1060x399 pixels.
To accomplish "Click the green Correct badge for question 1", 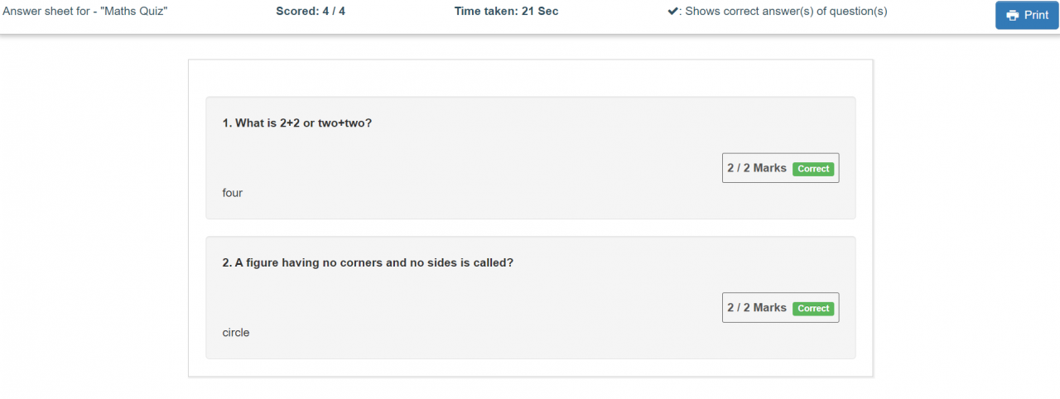I will (813, 169).
